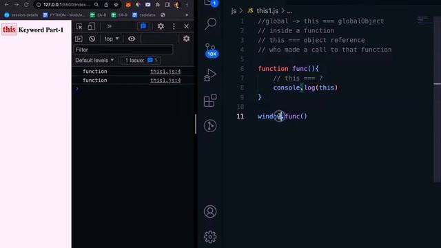The width and height of the screenshot is (441, 248).
Task: Open first this1.js:4 source link
Action: coord(165,72)
